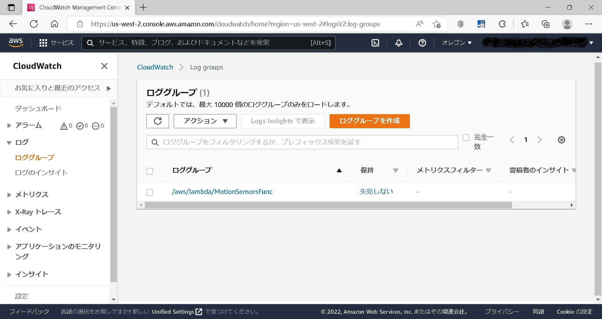
Task: Sort by メトリクスフィルター column
Action: click(488, 170)
